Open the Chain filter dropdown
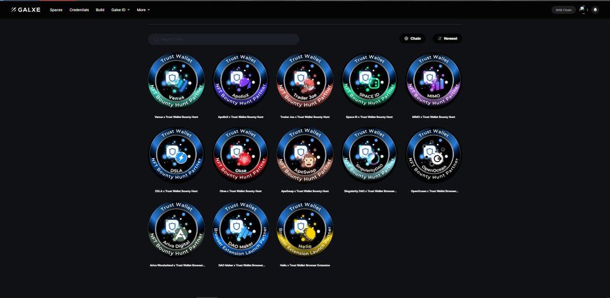Screen dimensions: 610x298 point(412,39)
